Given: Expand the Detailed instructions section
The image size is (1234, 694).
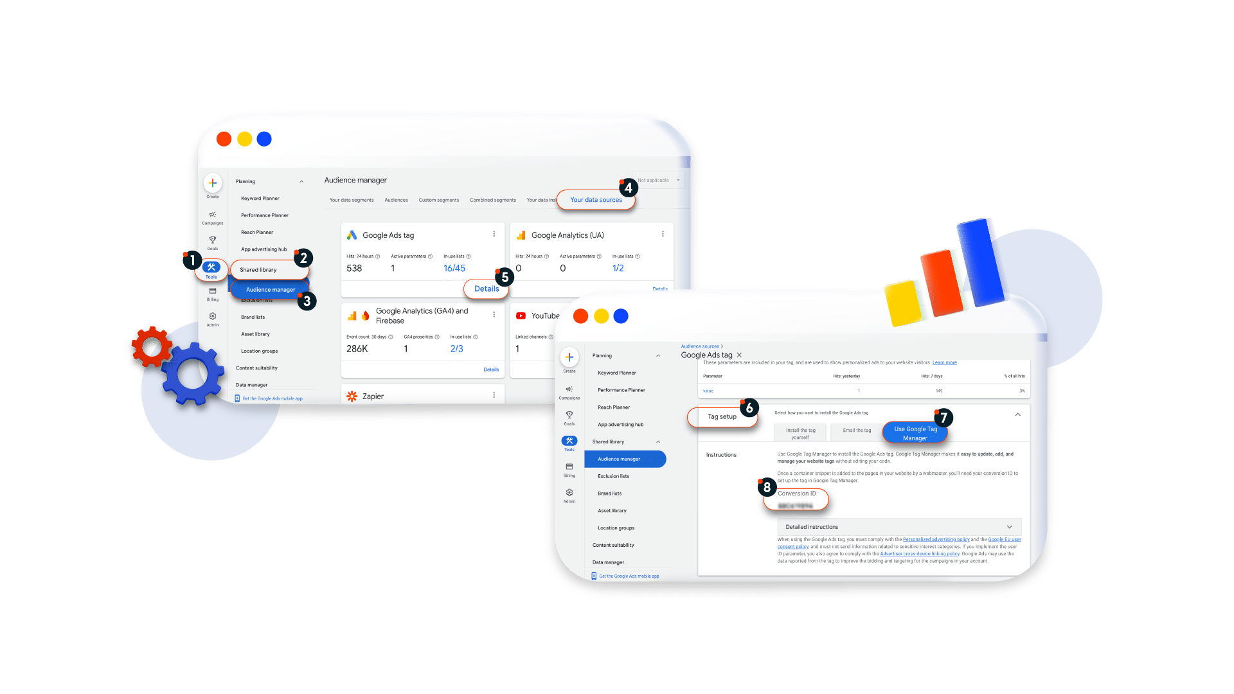Looking at the screenshot, I should [x=897, y=526].
